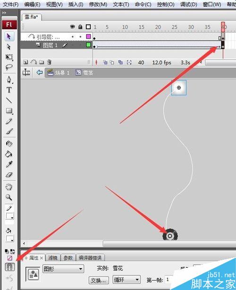Open the 文件(F) menu
Screen dimensions: 236x290
pyautogui.click(x=11, y=4)
